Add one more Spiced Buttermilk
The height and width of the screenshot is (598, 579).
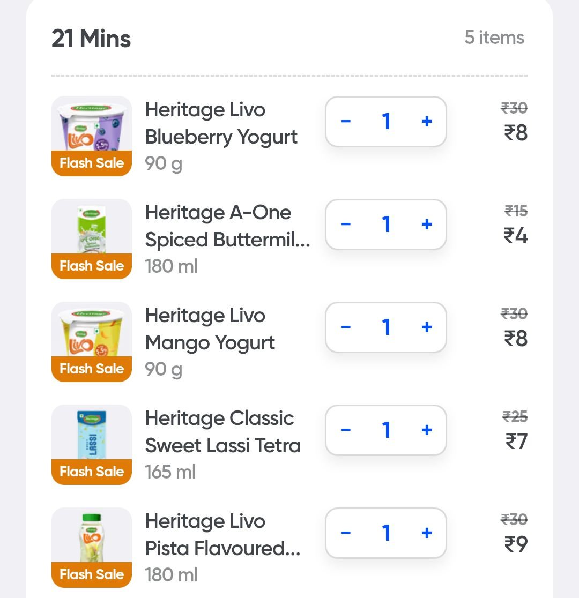(x=427, y=225)
